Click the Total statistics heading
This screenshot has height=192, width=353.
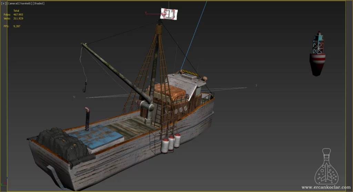[x=16, y=11]
